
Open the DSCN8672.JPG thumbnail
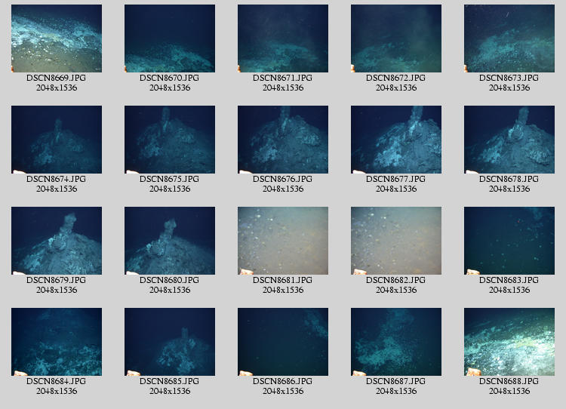coord(396,38)
